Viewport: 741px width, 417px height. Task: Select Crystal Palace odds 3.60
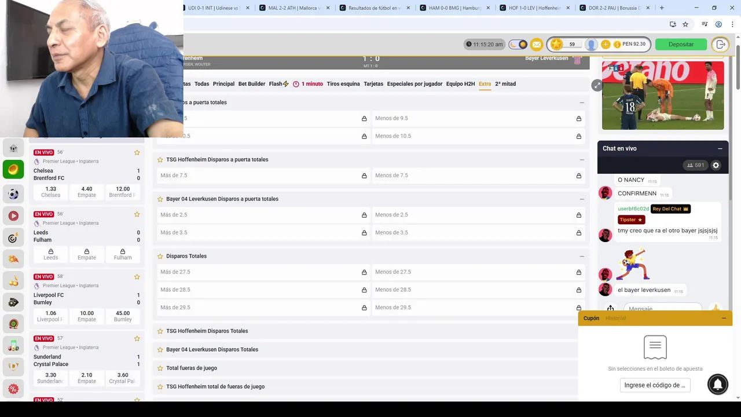point(123,378)
